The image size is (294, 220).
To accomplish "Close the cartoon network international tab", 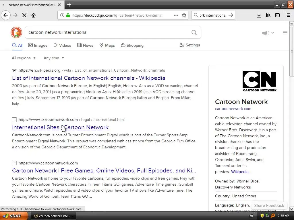I will [59, 5].
